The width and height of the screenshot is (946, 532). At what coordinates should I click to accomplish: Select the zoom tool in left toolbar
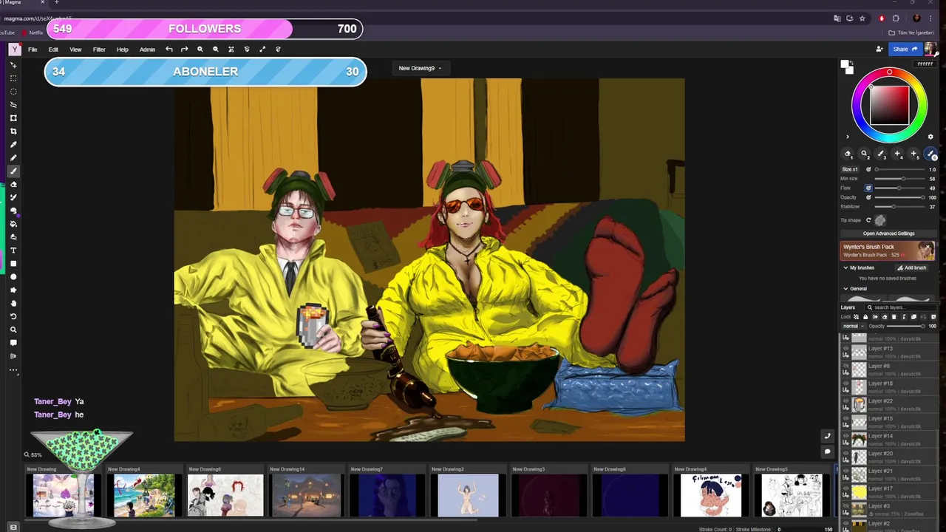click(13, 330)
